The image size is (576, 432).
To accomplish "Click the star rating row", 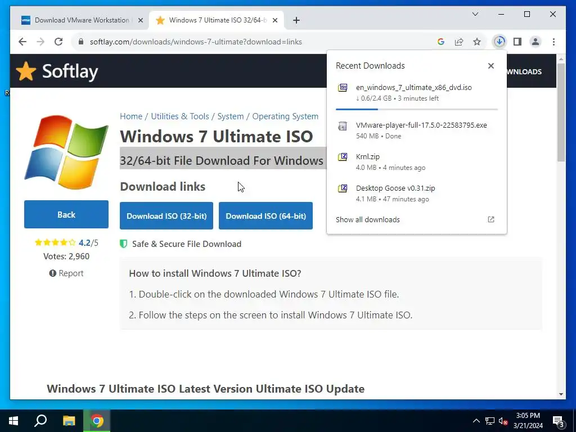I will pos(55,242).
